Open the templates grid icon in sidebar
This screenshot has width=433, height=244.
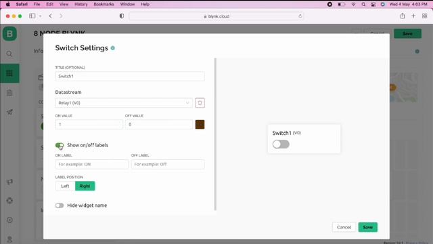[9, 73]
